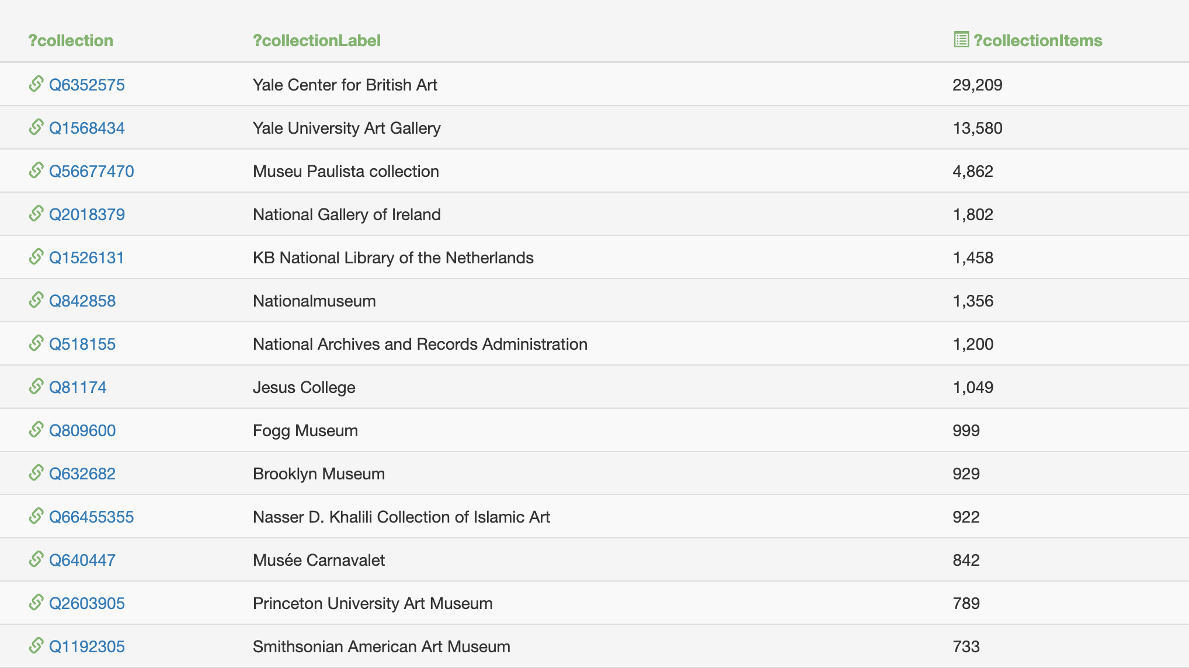Open the Q518155 entity link
The height and width of the screenshot is (668, 1189).
[82, 344]
